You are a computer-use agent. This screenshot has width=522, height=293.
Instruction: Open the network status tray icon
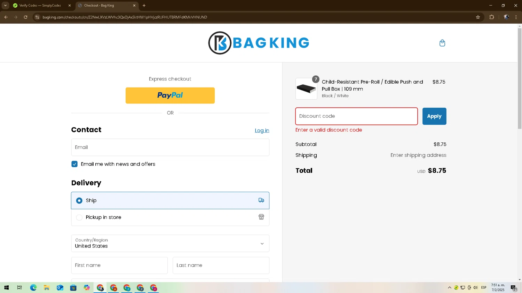point(462,287)
